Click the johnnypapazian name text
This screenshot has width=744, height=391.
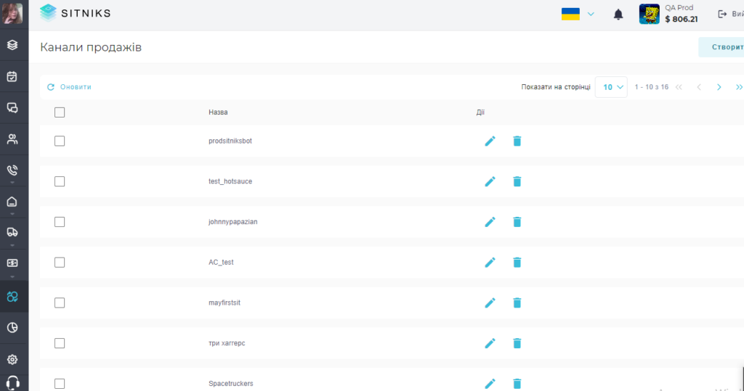[x=233, y=222]
